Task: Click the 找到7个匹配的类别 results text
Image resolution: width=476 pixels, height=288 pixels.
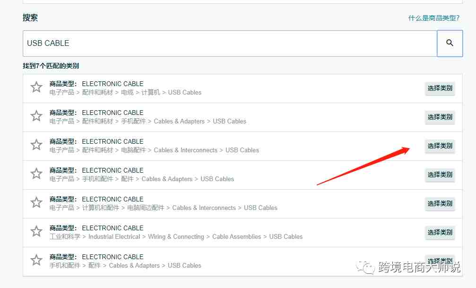Action: (x=51, y=66)
